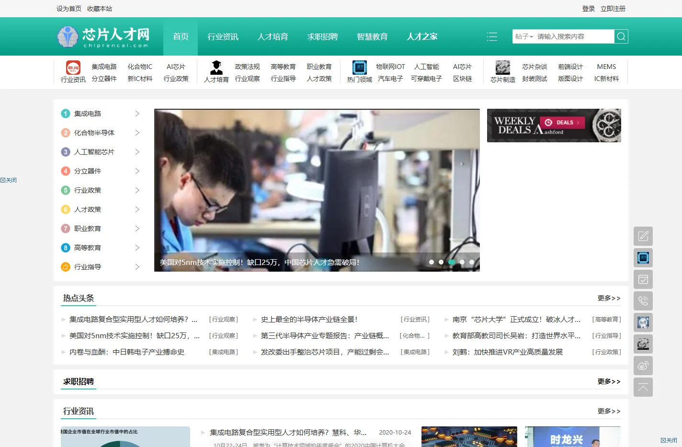Expand the 行业政策 sidebar category arrow
This screenshot has width=682, height=447.
(x=137, y=190)
